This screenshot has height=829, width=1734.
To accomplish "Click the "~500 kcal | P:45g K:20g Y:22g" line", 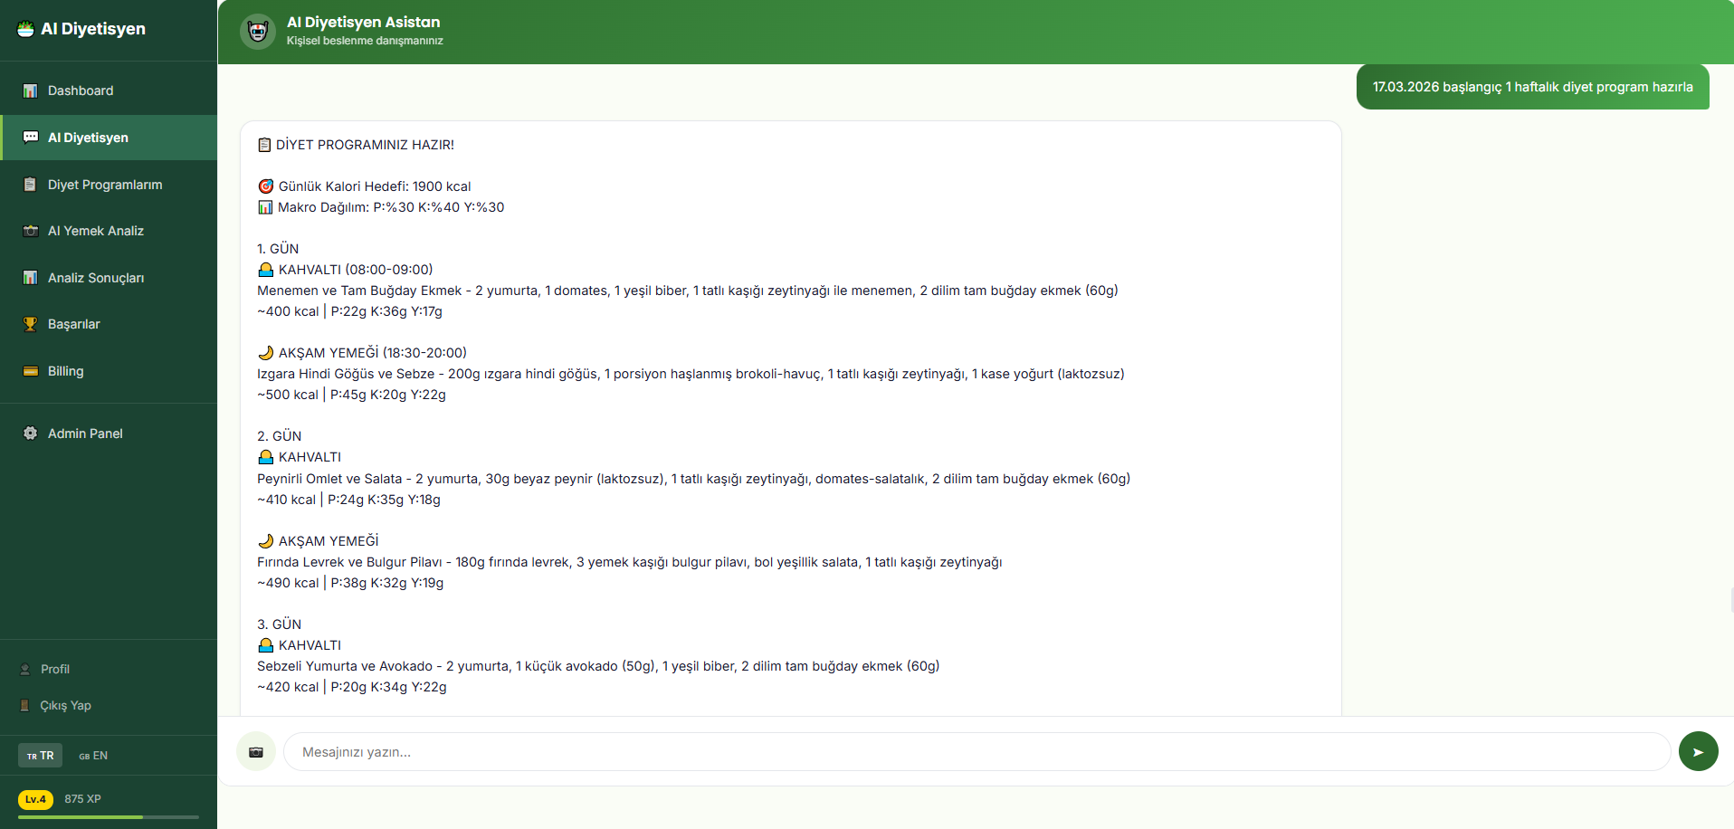I will [351, 395].
